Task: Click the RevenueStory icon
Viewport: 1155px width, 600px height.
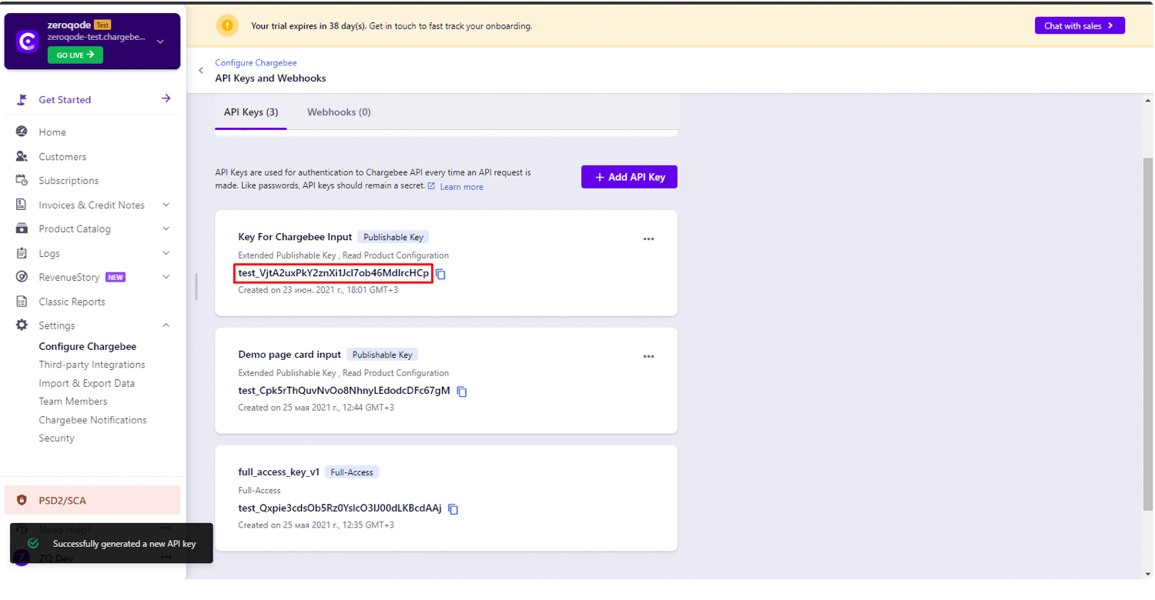Action: pyautogui.click(x=22, y=277)
